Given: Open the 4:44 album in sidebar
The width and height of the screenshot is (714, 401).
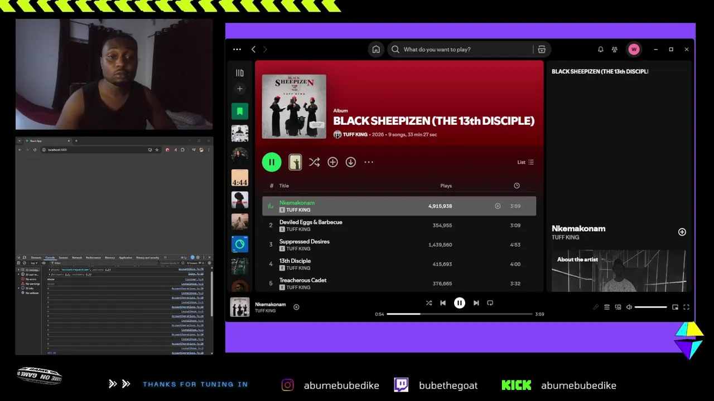Looking at the screenshot, I should [x=240, y=178].
